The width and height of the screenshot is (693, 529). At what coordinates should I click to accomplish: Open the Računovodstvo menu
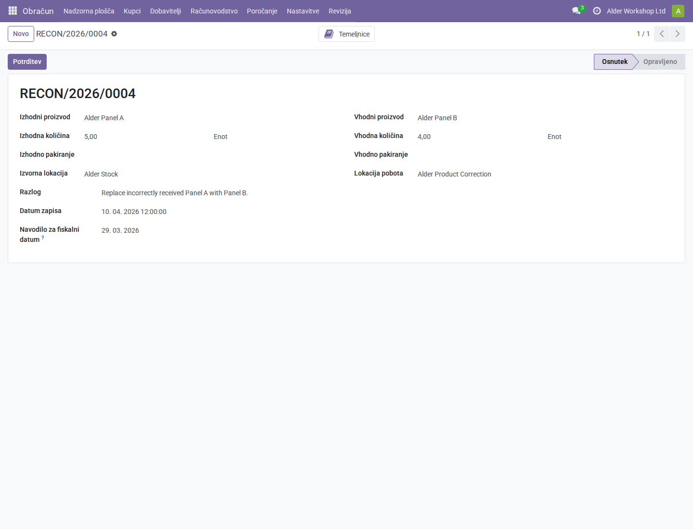(214, 11)
